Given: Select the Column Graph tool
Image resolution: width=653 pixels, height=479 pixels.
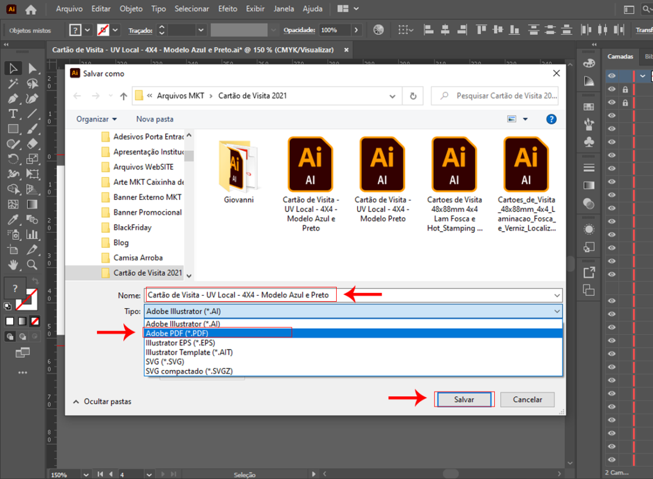Looking at the screenshot, I should tap(32, 234).
